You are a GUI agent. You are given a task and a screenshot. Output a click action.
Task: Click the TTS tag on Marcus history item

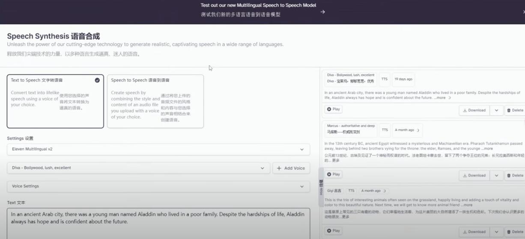pos(385,130)
